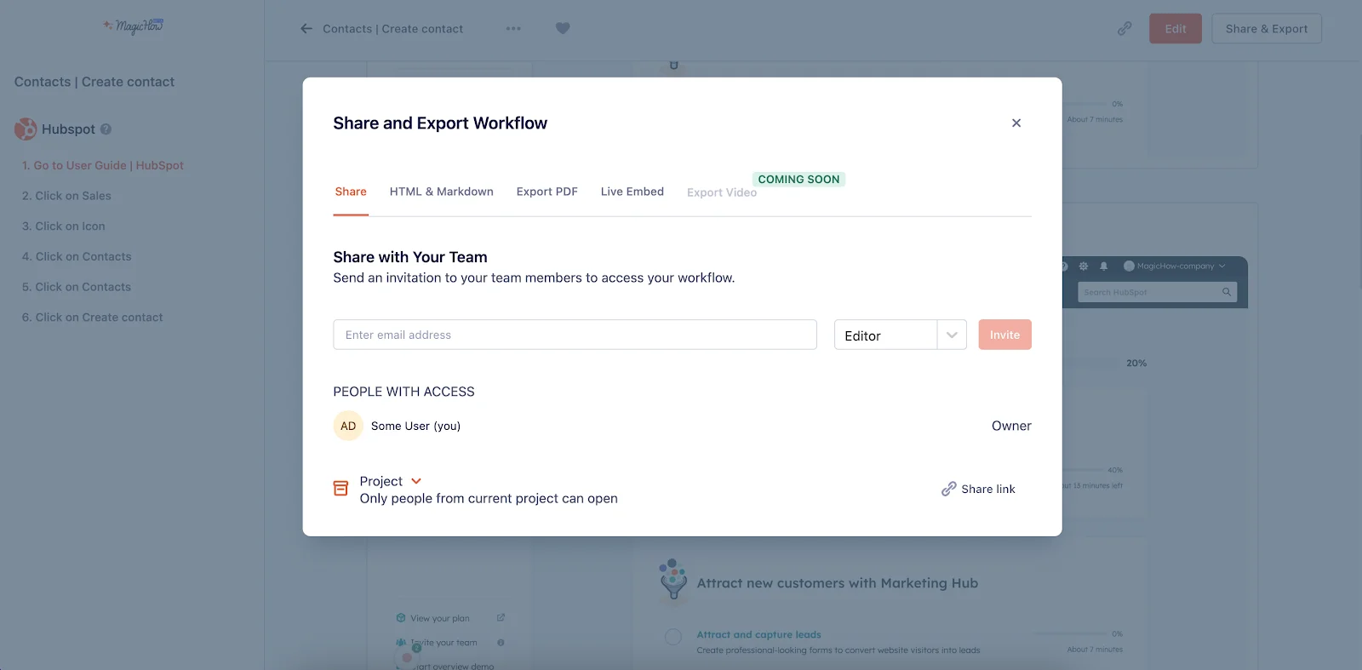The height and width of the screenshot is (670, 1362).
Task: Click the MagicHow logo
Action: tap(133, 26)
